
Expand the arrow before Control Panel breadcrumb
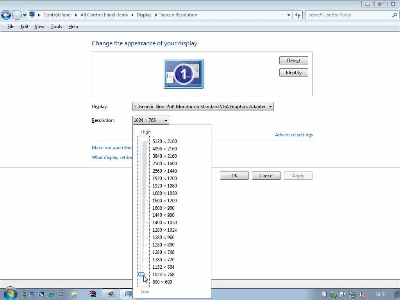click(39, 15)
